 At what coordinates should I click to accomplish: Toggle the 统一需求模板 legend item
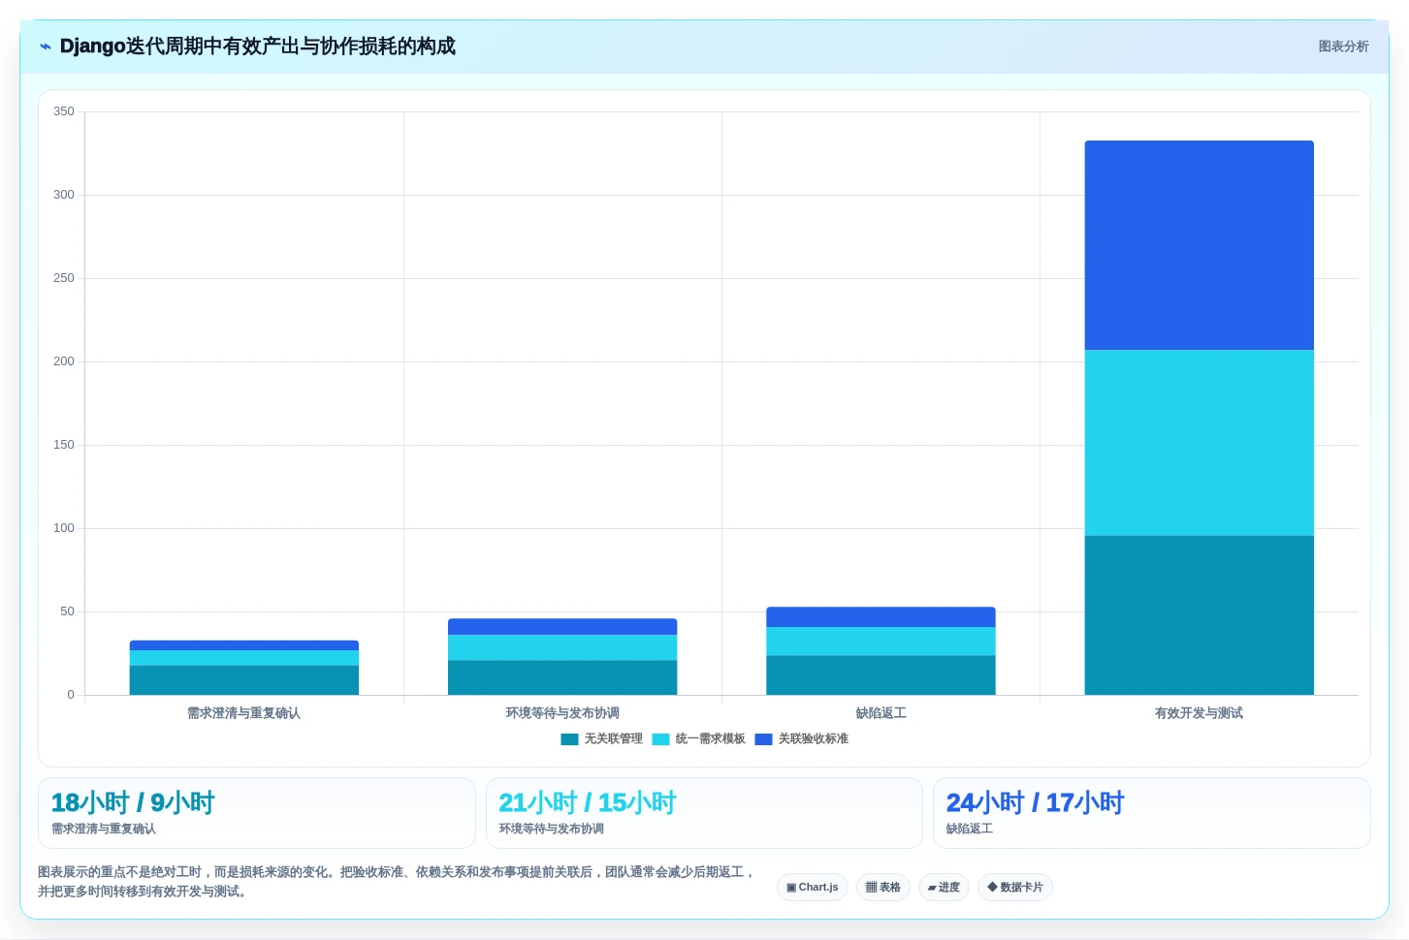pyautogui.click(x=699, y=739)
